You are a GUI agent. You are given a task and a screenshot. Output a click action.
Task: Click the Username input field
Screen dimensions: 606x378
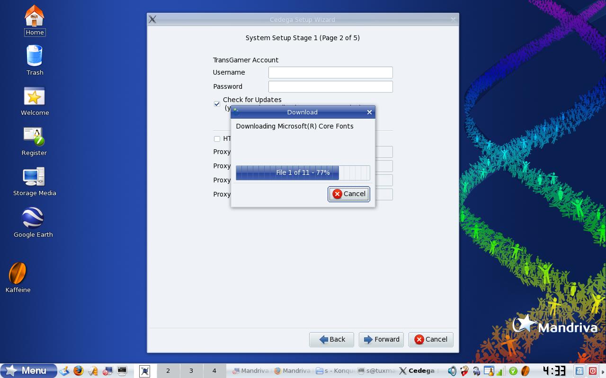(330, 72)
